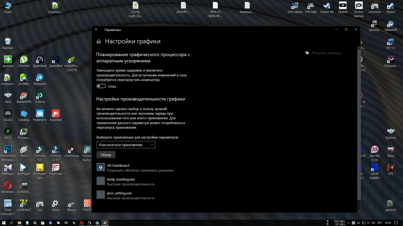Open Rally desktop icon

point(391,152)
